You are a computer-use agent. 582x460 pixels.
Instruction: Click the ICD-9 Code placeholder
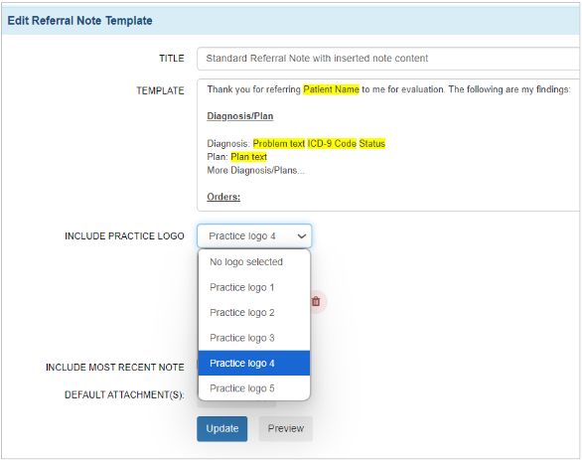332,144
